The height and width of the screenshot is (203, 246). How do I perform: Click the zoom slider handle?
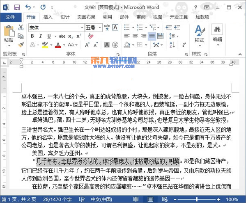pos(197,199)
